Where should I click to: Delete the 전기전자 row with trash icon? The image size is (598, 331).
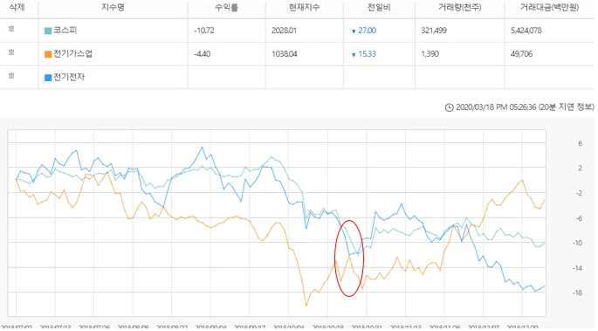[x=11, y=76]
